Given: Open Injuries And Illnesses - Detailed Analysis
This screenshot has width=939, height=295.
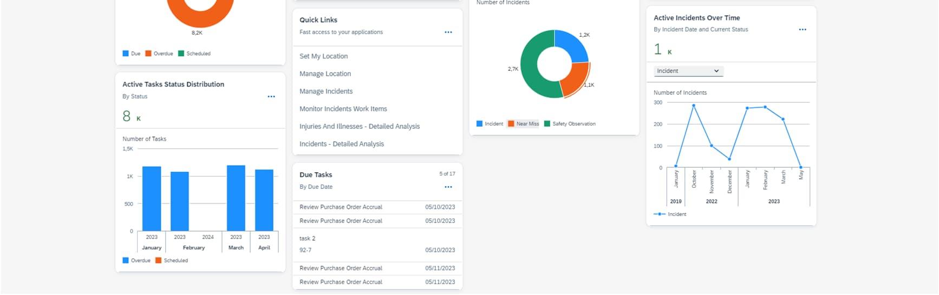Looking at the screenshot, I should [x=360, y=127].
